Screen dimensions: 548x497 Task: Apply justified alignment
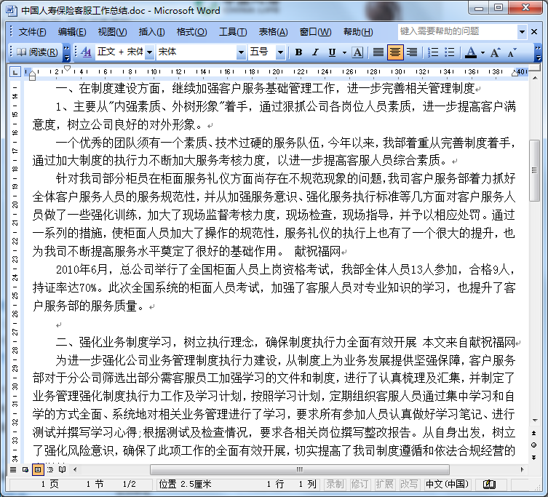[378, 52]
